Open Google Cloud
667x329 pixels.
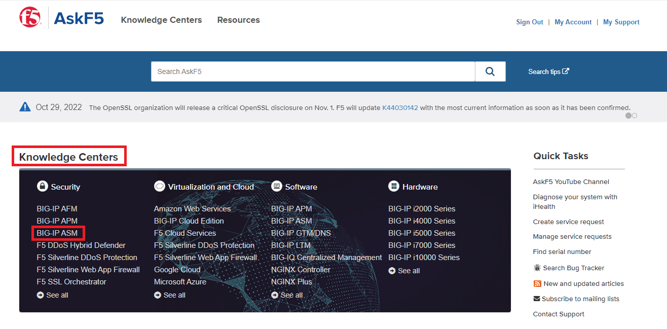pyautogui.click(x=177, y=269)
